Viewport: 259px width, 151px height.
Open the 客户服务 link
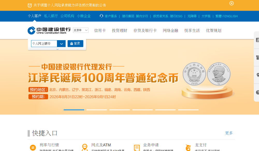(x=111, y=16)
